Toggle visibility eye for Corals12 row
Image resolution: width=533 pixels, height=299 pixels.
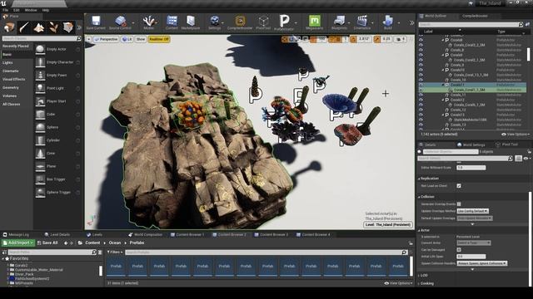[421, 100]
